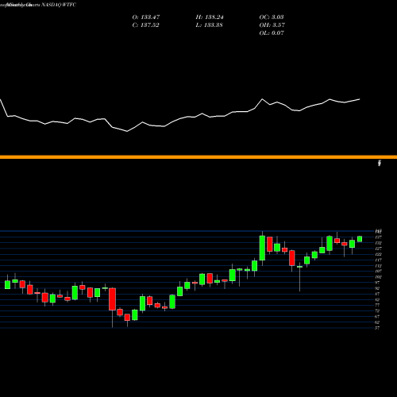Click the 87 price axis label
The width and height of the screenshot is (397, 397).
point(377,294)
